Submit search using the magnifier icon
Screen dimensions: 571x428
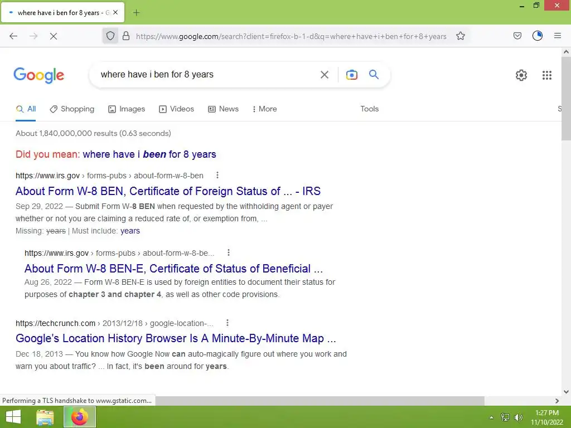pos(374,74)
